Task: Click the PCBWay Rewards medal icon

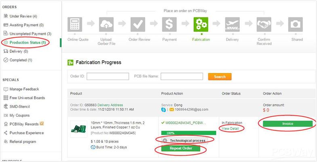Action: pyautogui.click(x=6, y=124)
